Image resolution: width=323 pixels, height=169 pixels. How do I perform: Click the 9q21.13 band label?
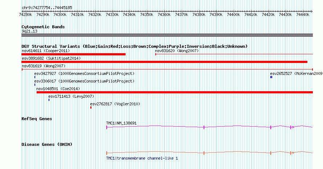(x=29, y=31)
